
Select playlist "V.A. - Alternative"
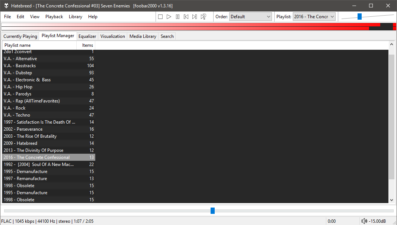point(49,59)
